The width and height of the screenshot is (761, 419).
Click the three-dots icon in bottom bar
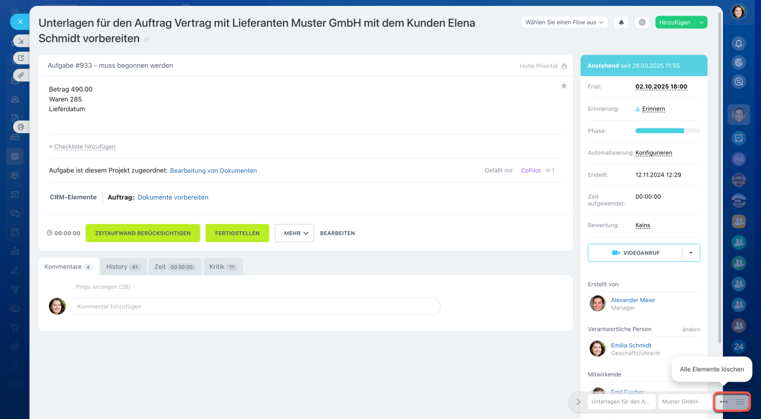(724, 402)
